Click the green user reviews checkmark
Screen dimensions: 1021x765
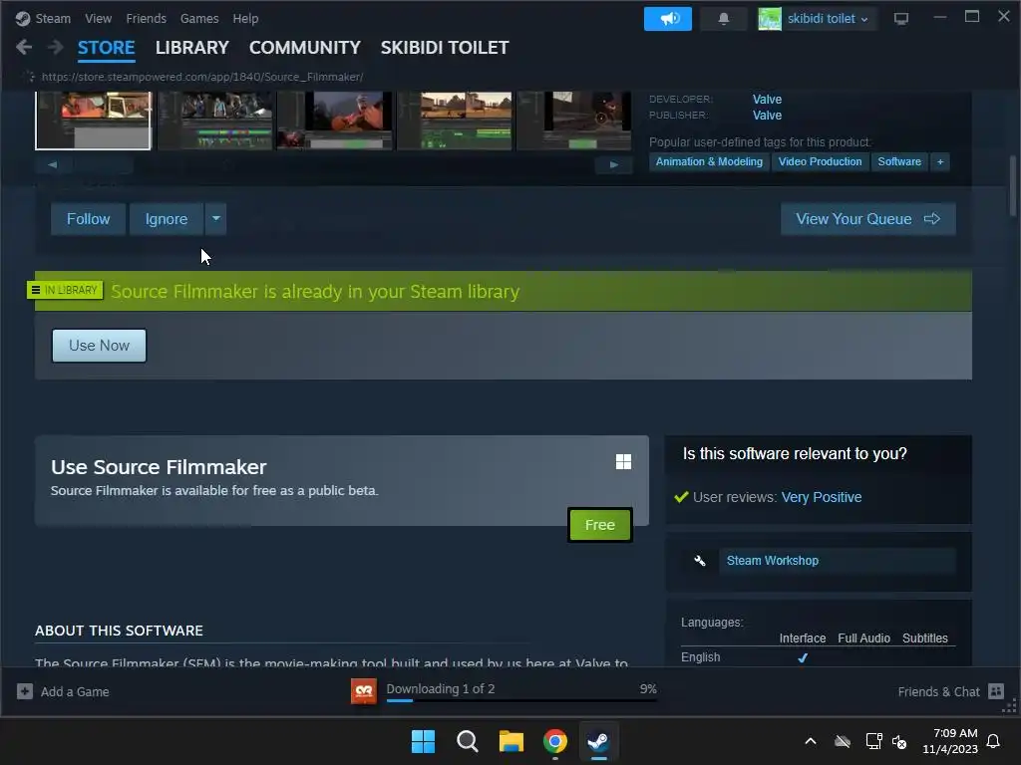click(682, 497)
